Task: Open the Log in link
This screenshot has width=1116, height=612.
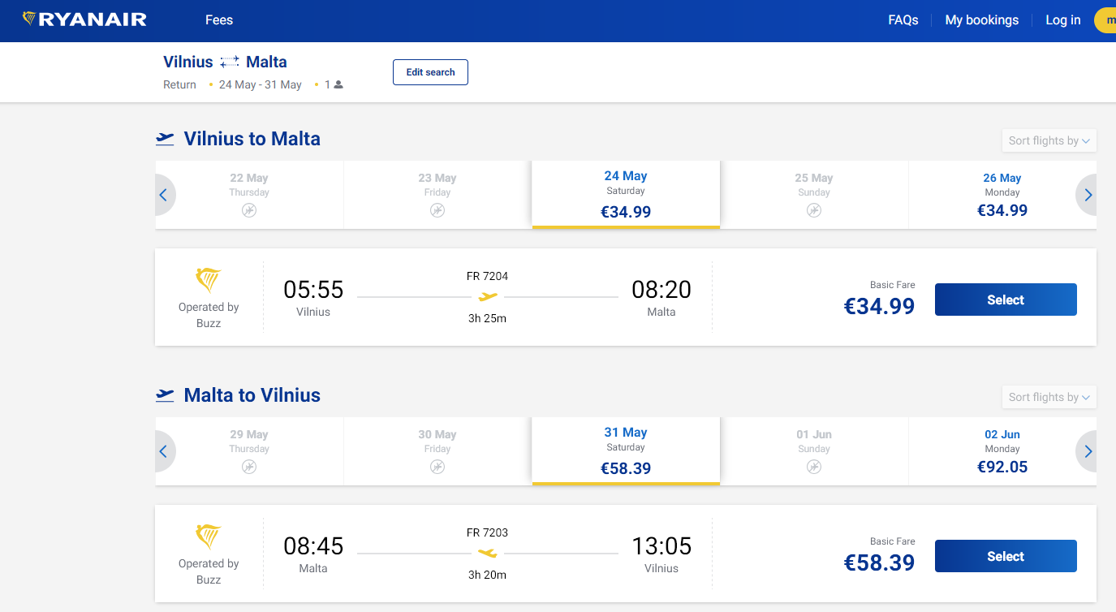Action: [x=1063, y=20]
